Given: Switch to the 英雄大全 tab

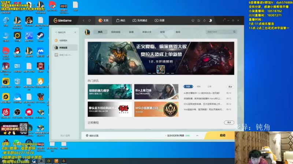Looking at the screenshot, I should tap(147, 32).
